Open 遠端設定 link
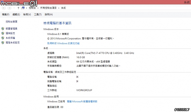Screen dimensions: 191x112 pyautogui.click(x=10, y=33)
